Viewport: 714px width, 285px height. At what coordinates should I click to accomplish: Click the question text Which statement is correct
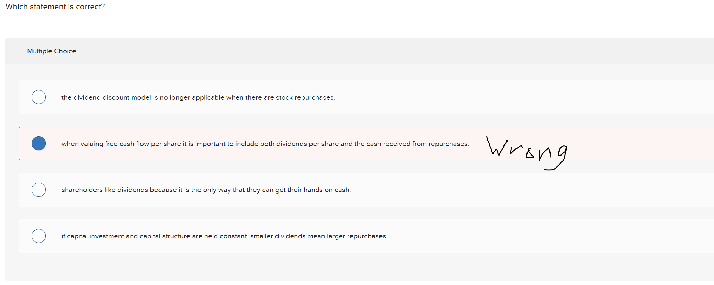tap(55, 7)
